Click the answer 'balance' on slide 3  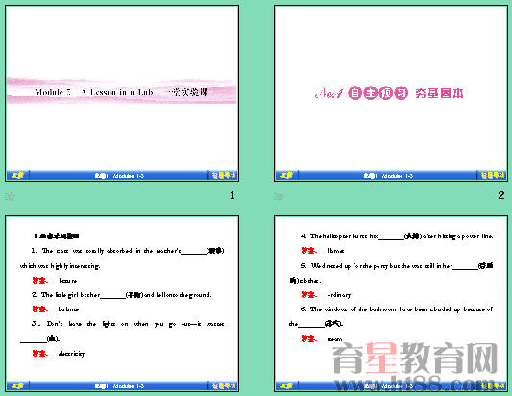tap(68, 309)
